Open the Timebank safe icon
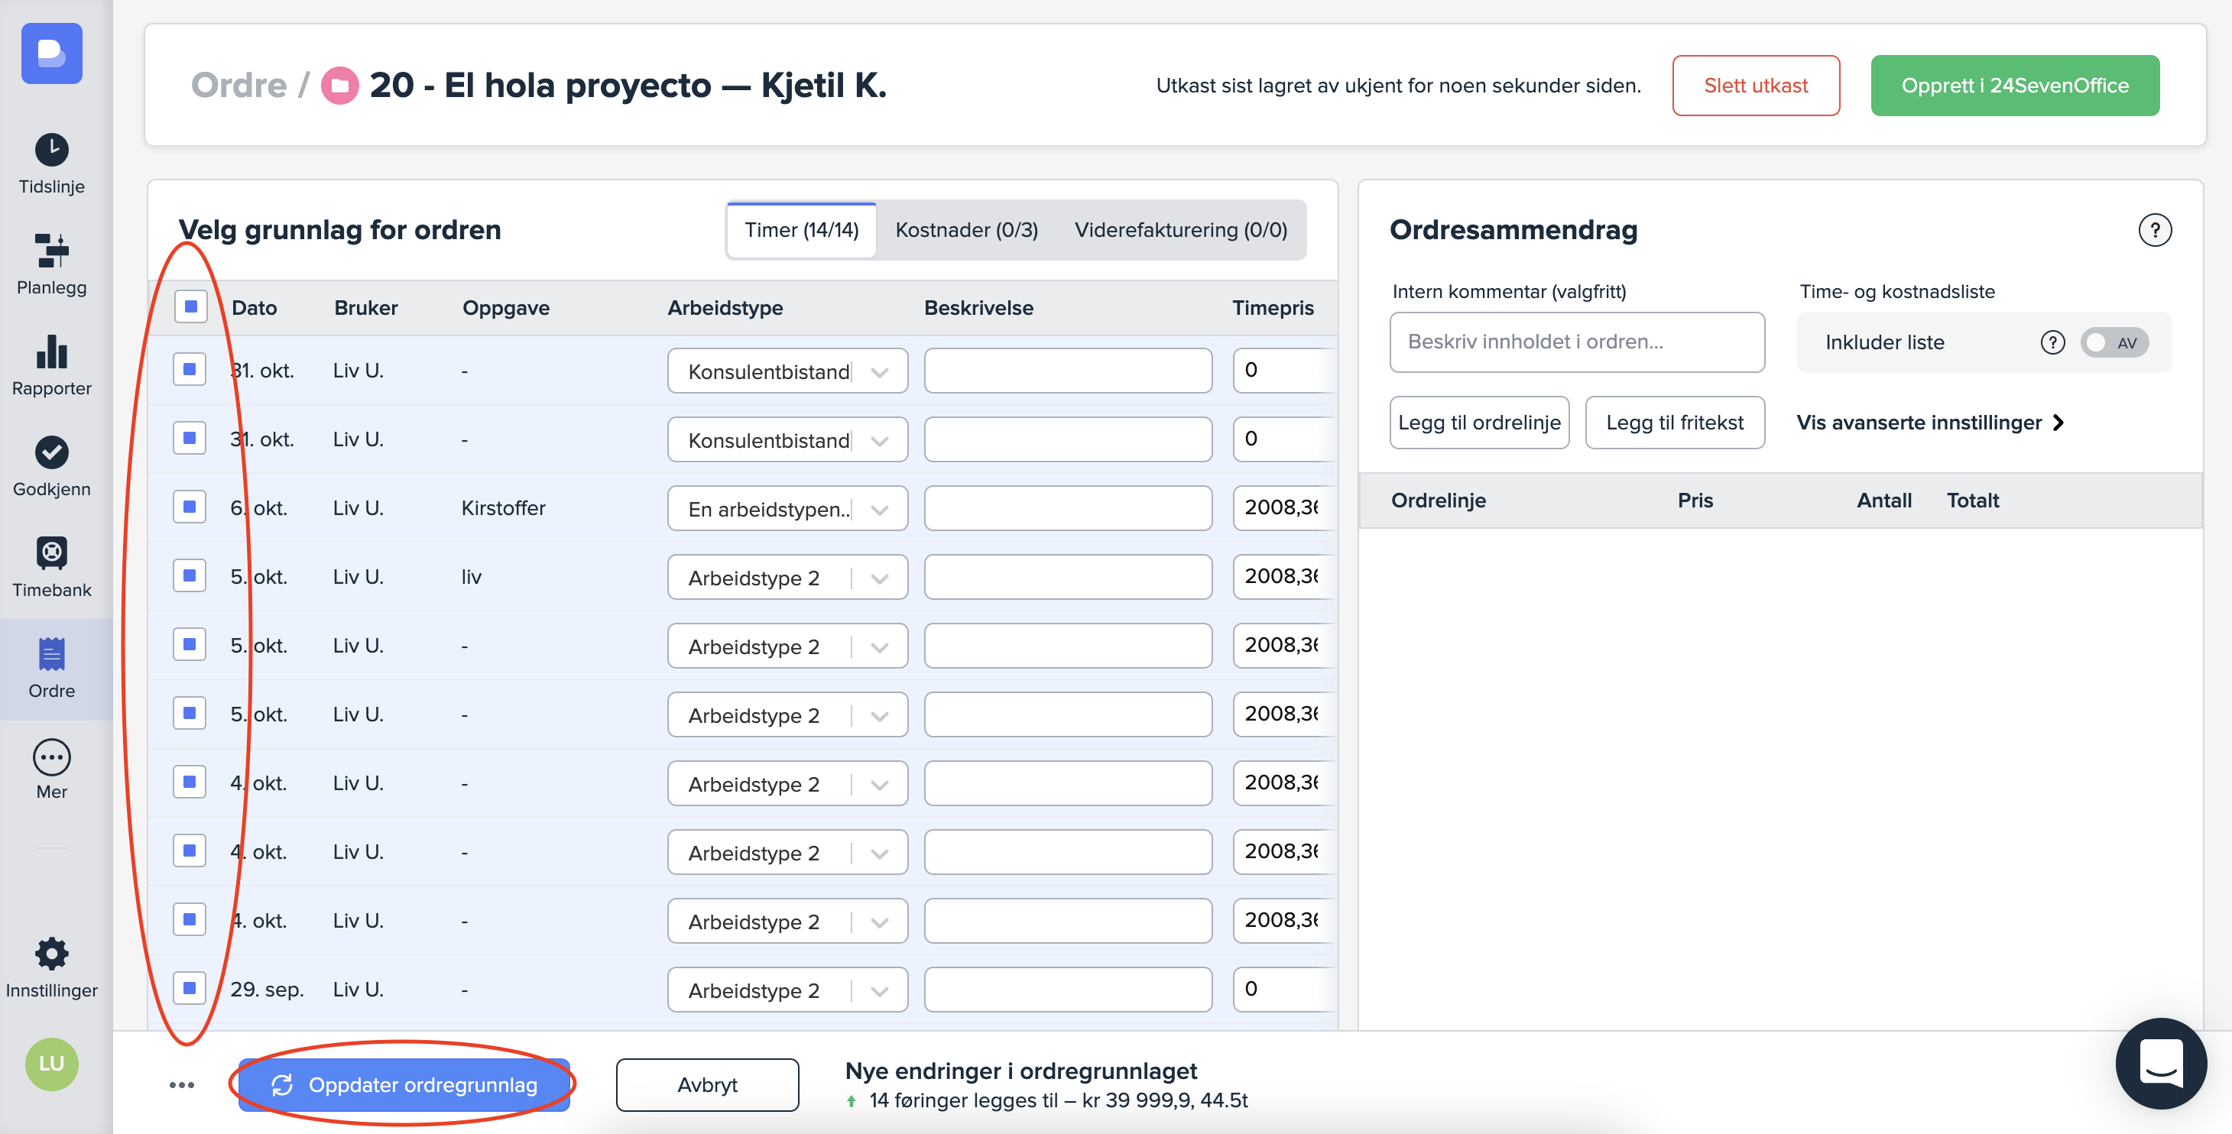 coord(51,552)
